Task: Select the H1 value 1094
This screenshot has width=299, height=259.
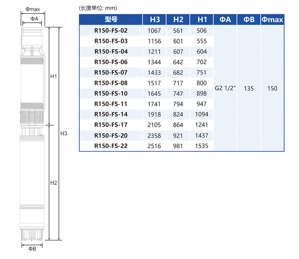Action: [202, 114]
